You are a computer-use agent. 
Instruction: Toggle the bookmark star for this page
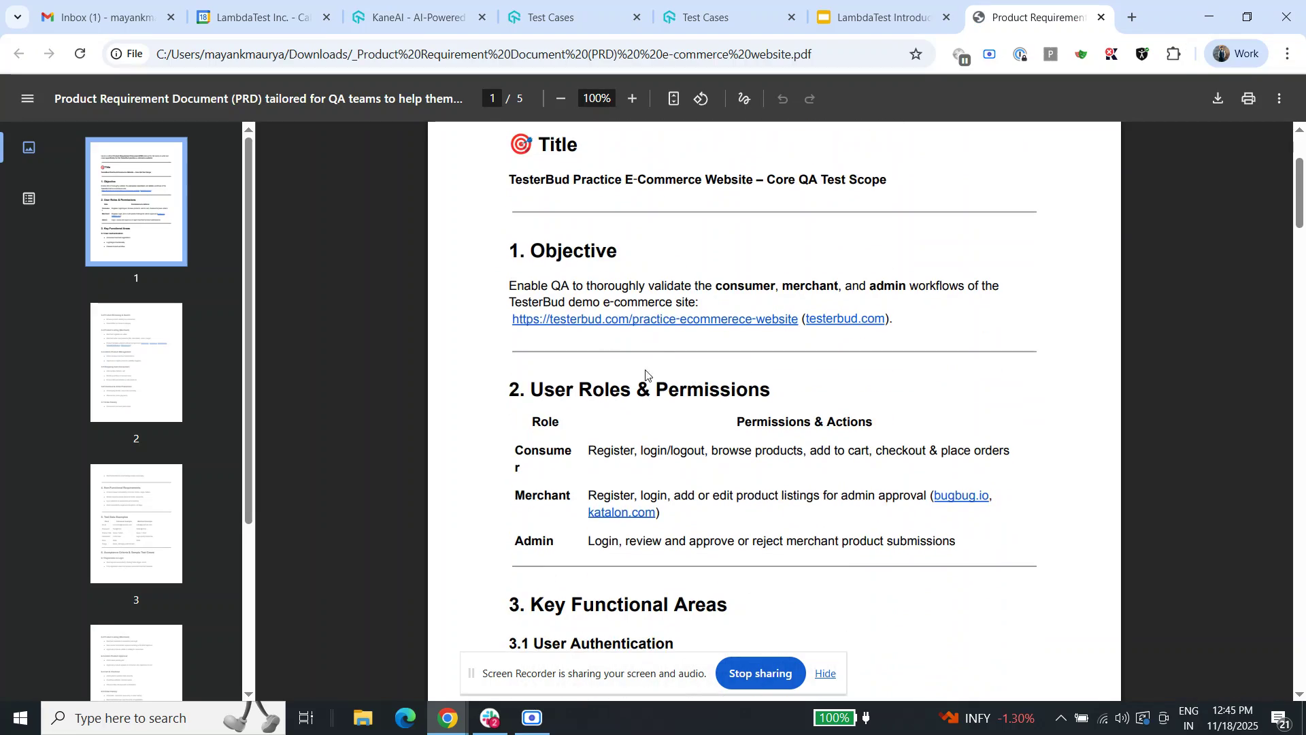pos(916,54)
